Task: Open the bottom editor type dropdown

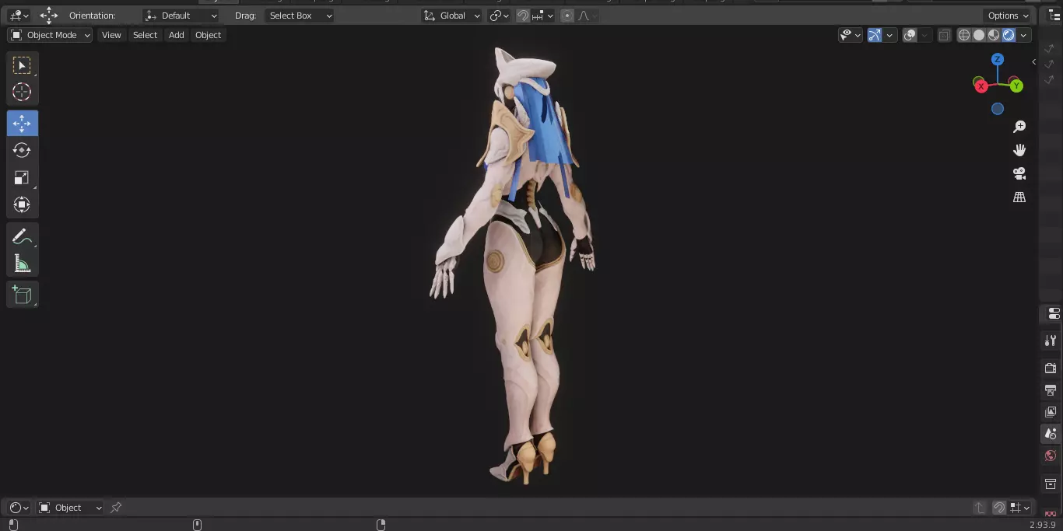Action: [19, 508]
